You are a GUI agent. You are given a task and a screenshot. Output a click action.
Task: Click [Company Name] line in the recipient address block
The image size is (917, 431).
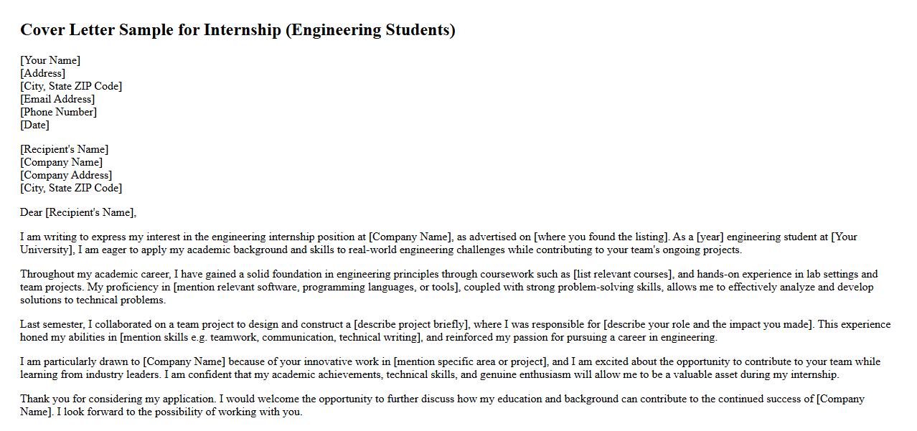coord(61,162)
